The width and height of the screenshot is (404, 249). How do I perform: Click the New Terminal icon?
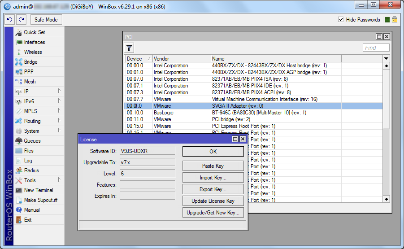[19, 190]
